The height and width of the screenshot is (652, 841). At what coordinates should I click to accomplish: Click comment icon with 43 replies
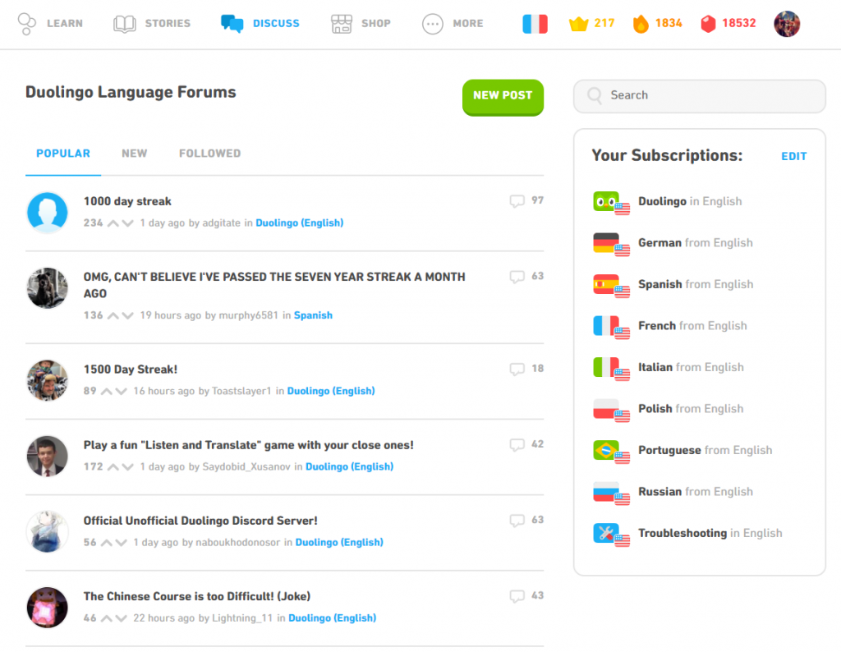tap(517, 596)
